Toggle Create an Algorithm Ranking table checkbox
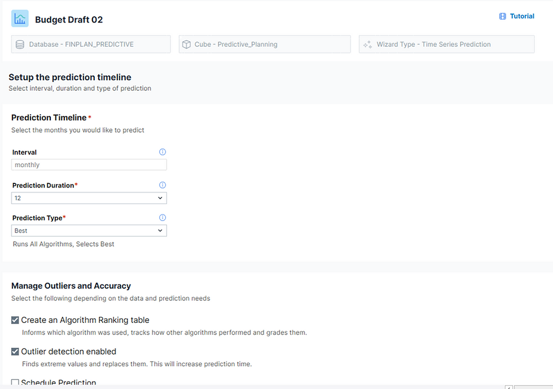 (15, 320)
